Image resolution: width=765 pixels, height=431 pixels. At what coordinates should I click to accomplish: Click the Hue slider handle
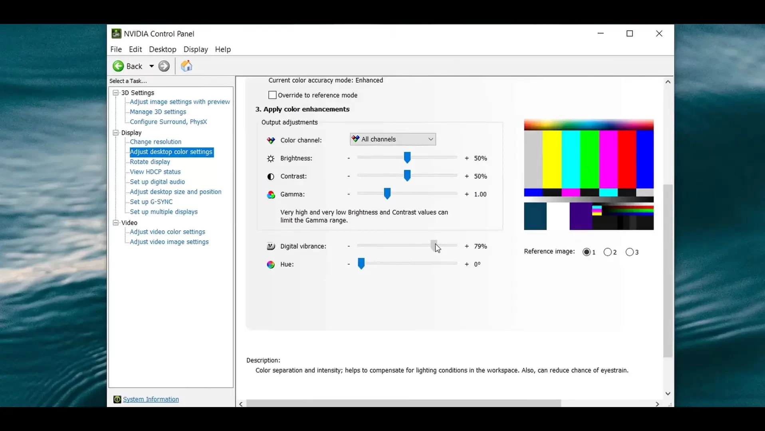click(361, 263)
